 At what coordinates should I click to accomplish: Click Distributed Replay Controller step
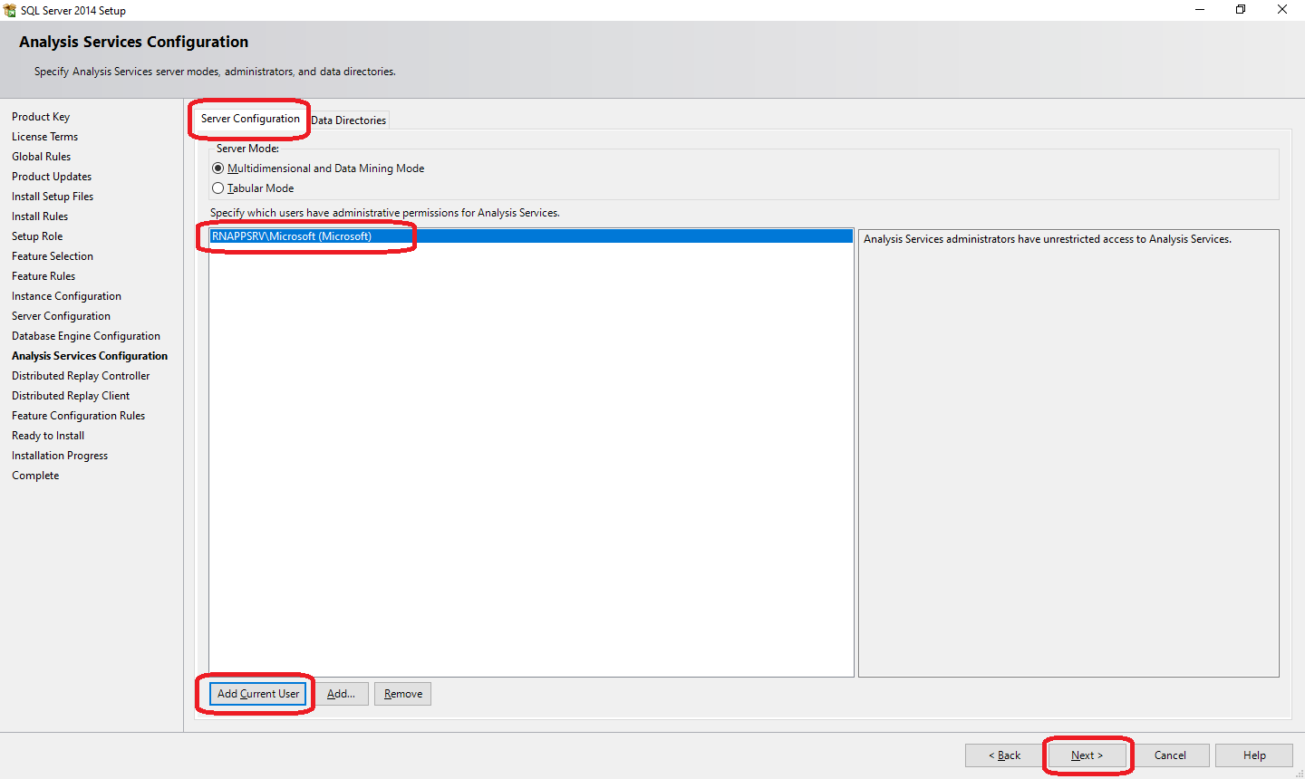pos(81,376)
